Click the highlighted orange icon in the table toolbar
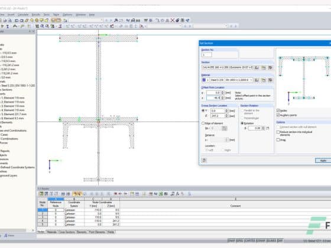This screenshot has height=248, width=331. pyautogui.click(x=74, y=194)
